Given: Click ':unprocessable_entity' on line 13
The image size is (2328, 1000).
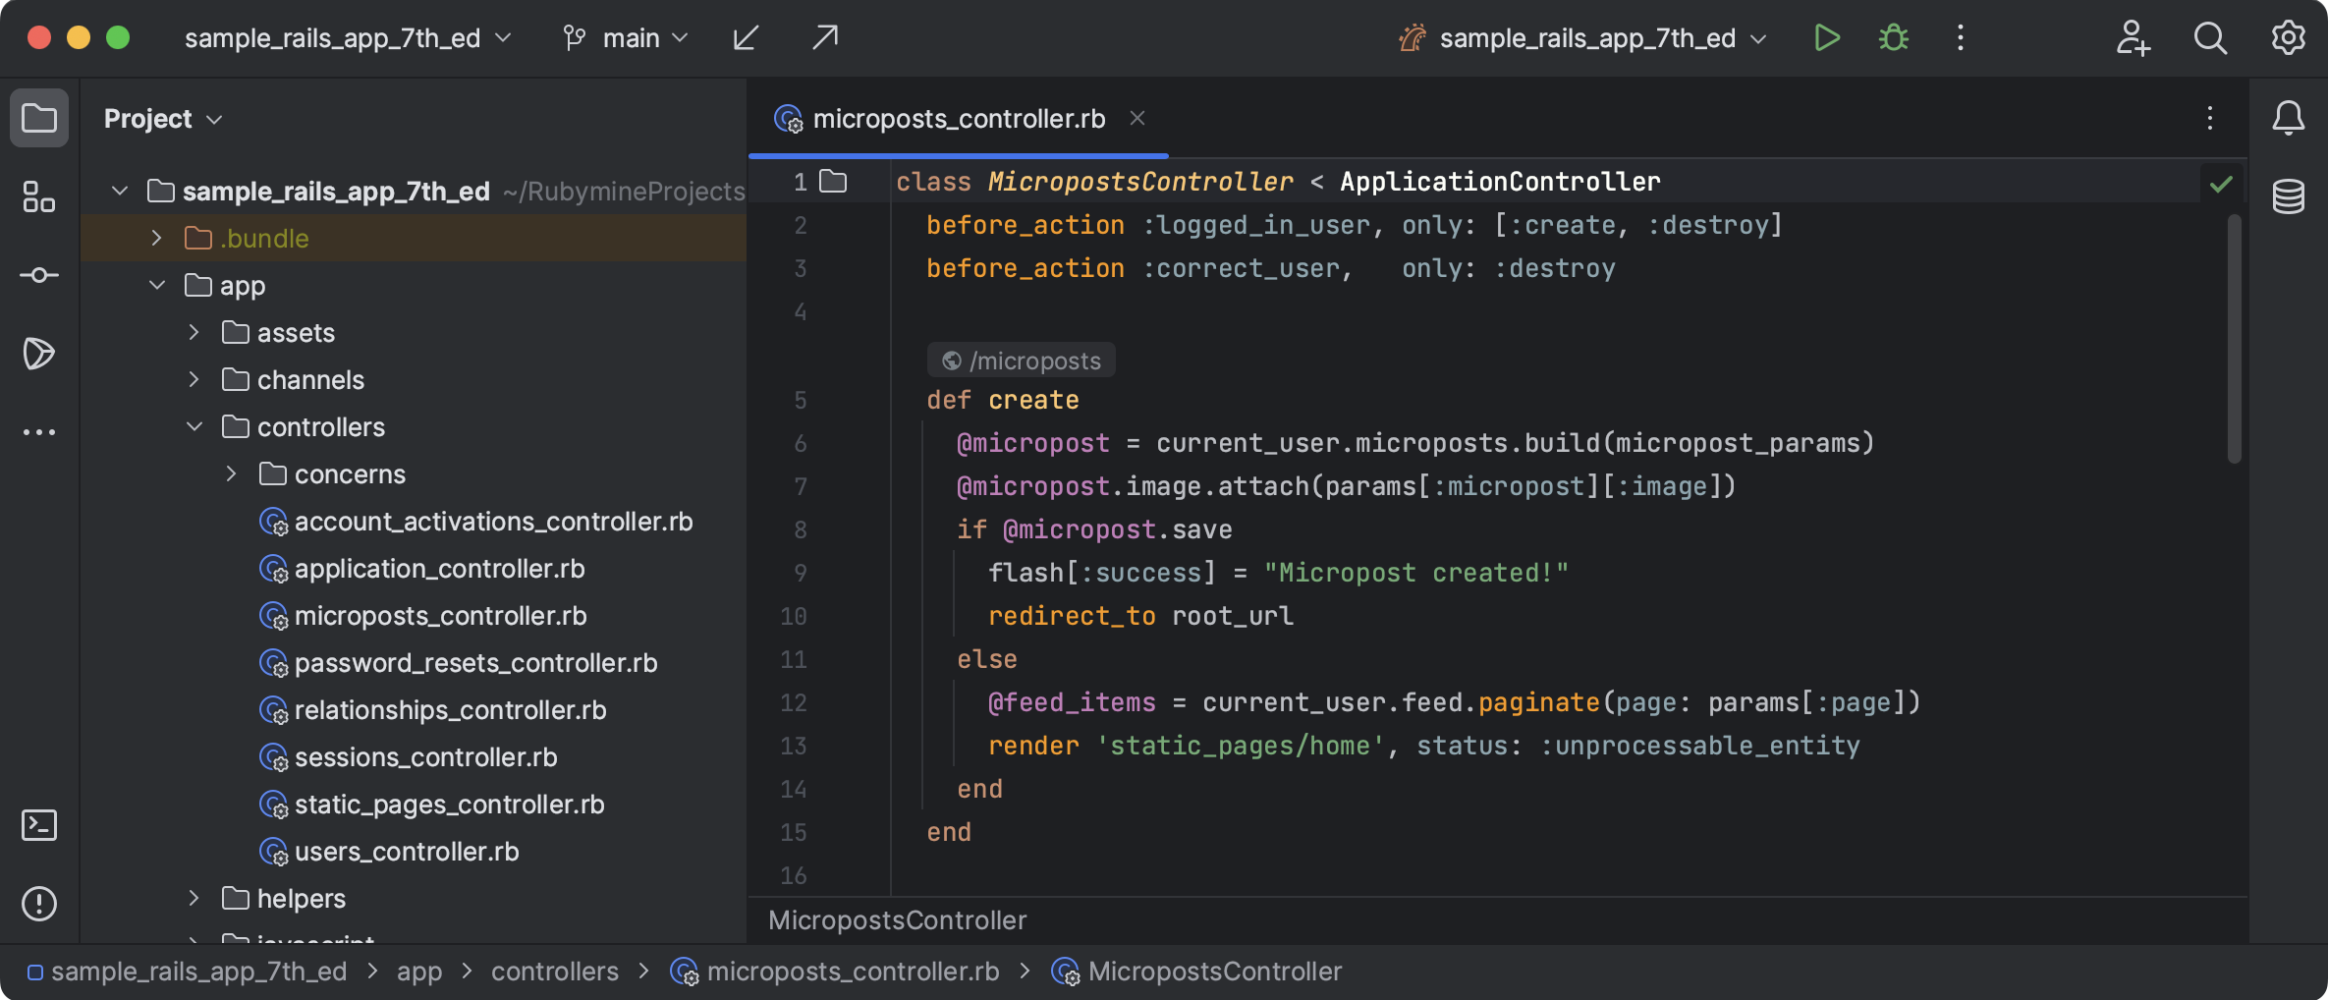Looking at the screenshot, I should pos(1699,746).
